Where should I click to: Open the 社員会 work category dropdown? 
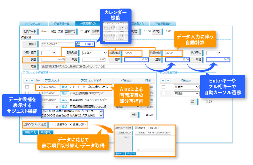tap(187, 87)
